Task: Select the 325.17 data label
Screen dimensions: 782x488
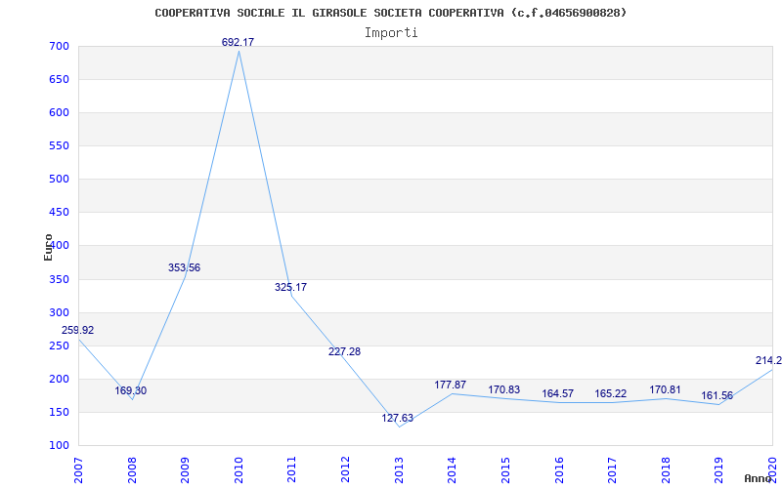Action: (x=290, y=287)
